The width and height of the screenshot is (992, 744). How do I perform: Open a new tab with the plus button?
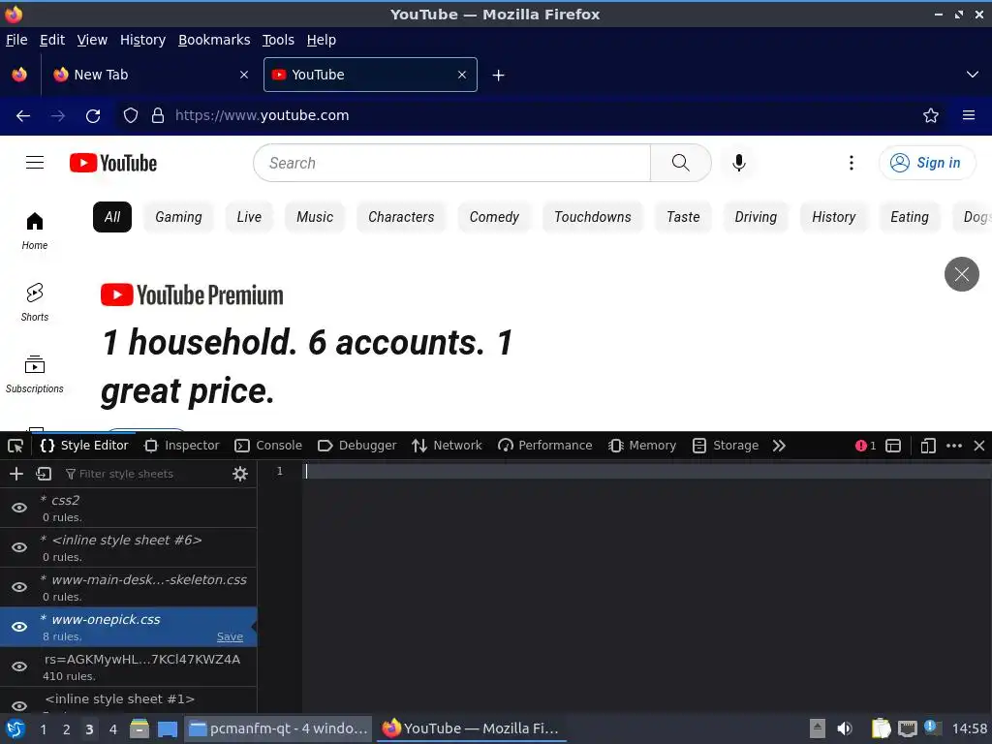click(x=499, y=76)
